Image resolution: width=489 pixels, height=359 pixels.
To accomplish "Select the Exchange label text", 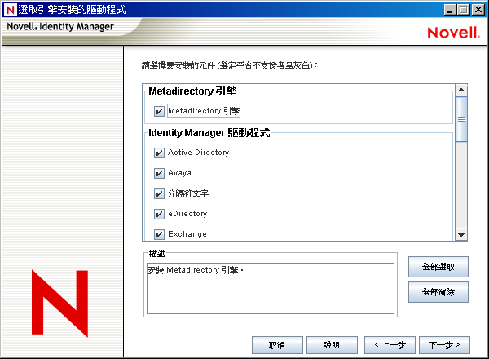I will click(x=187, y=234).
